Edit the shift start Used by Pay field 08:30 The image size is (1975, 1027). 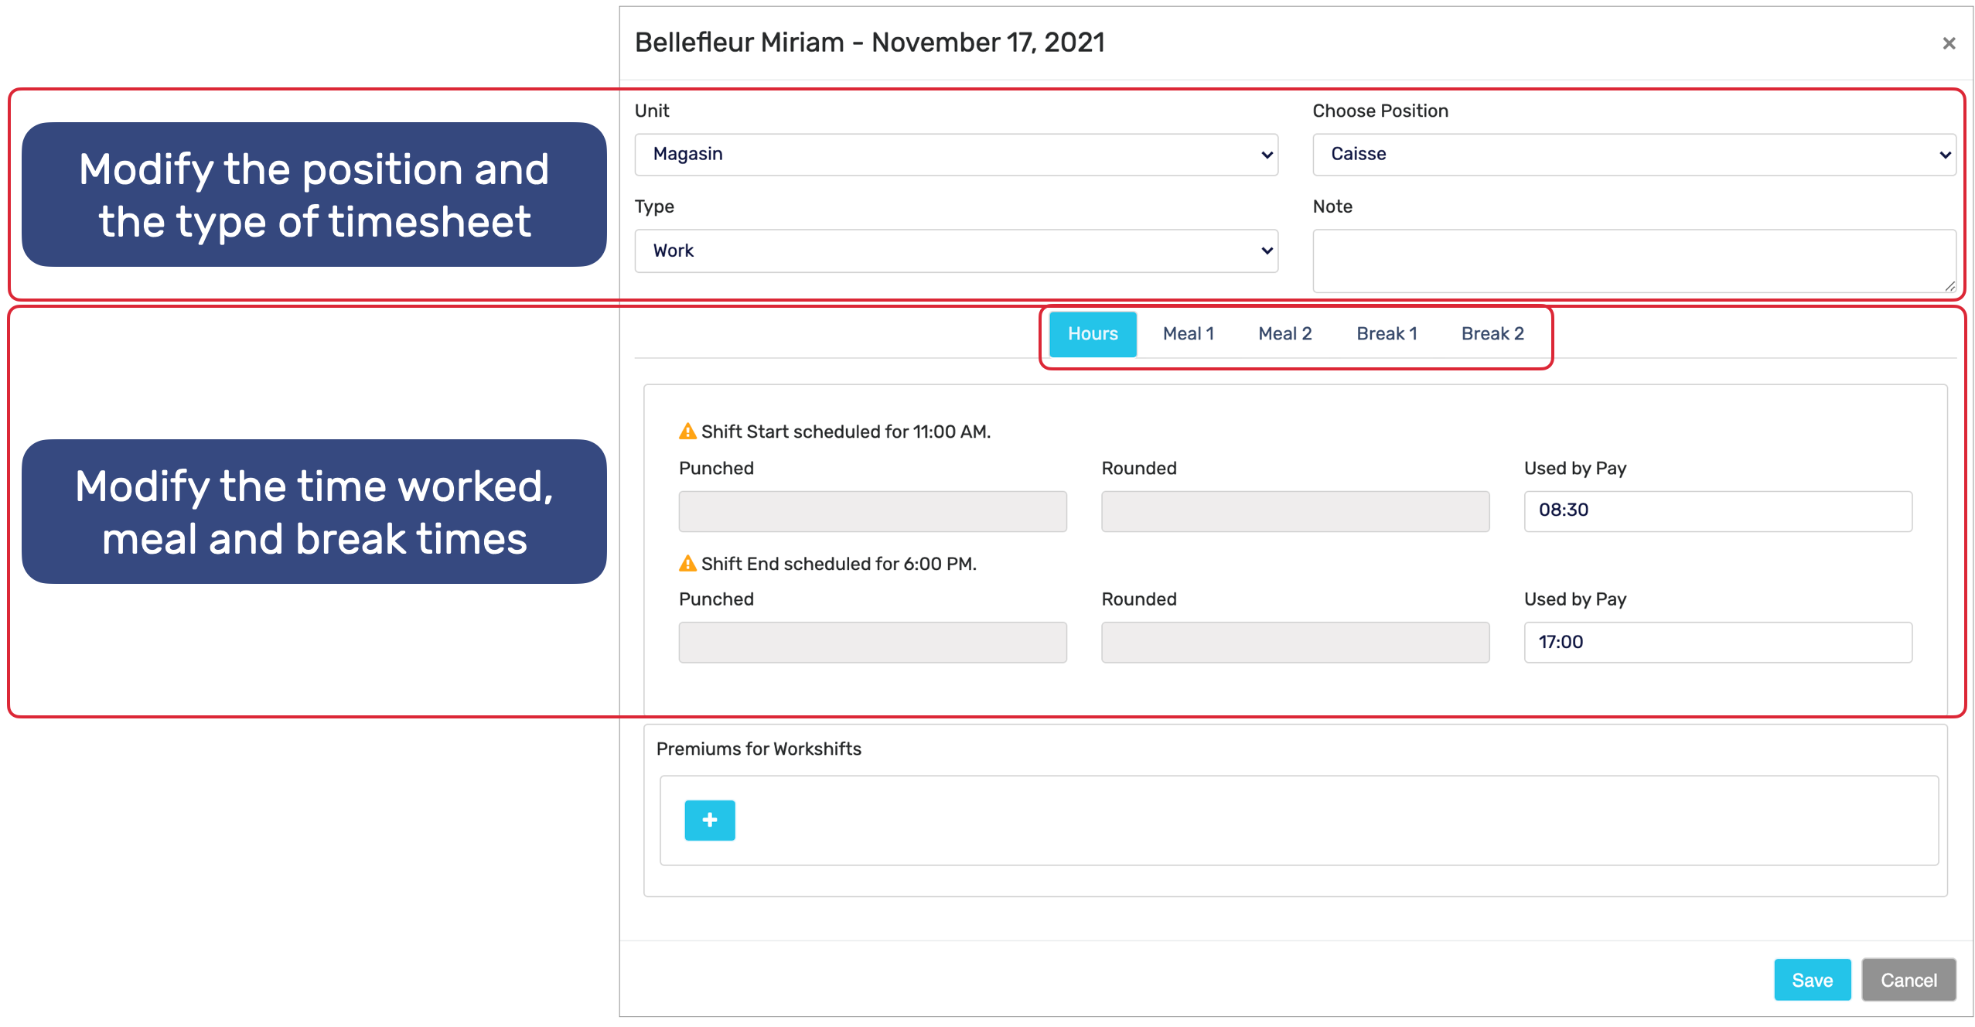click(x=1717, y=510)
